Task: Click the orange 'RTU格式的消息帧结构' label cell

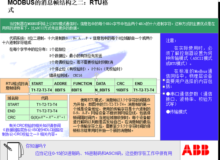Action: (15, 86)
